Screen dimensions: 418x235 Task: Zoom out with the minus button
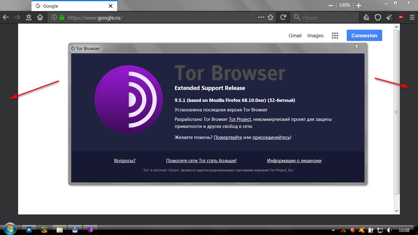click(330, 6)
